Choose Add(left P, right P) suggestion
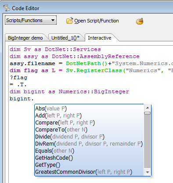 coord(89,116)
